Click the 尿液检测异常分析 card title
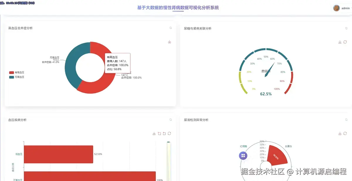This screenshot has width=352, height=181. [196, 120]
